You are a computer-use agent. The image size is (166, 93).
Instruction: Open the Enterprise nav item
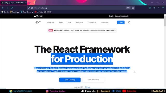(x=105, y=22)
